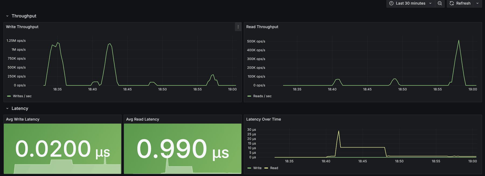Viewport: 485px width, 176px height.
Task: Toggle Reads / sec legend series
Action: coord(262,96)
